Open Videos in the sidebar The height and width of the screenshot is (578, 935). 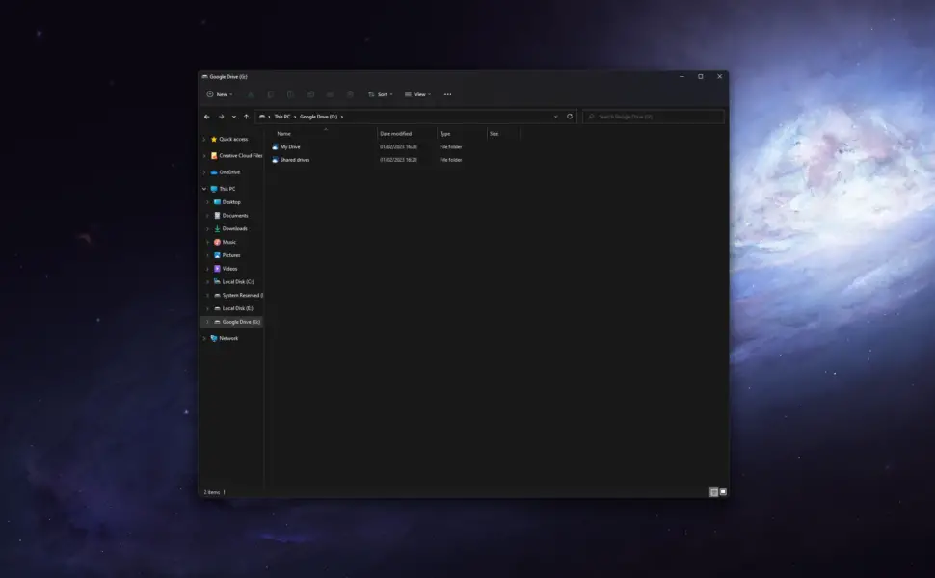pos(229,269)
